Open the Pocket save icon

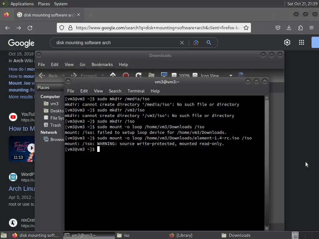[x=278, y=28]
